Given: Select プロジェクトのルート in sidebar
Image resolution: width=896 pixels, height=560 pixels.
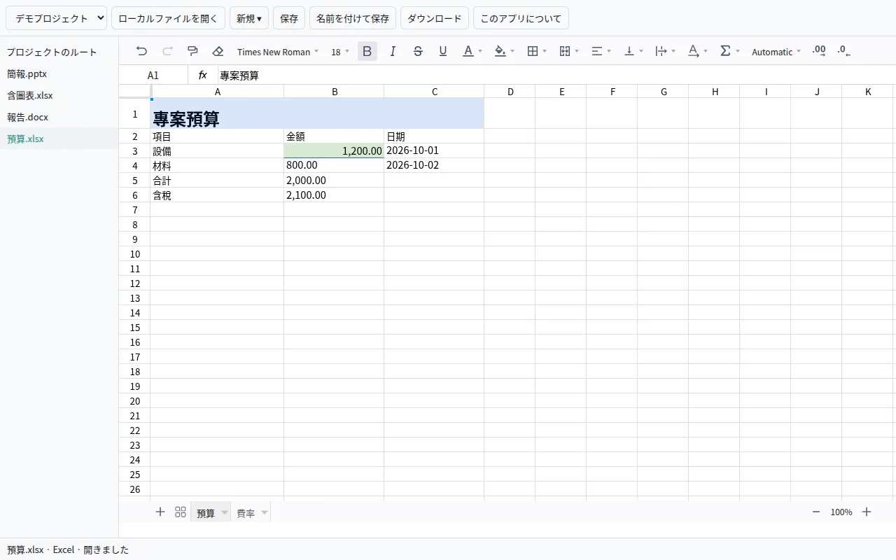Looking at the screenshot, I should [59, 52].
